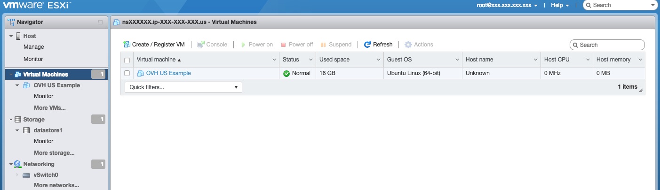Click the Create / Register VM button
Viewport: 660px width, 190px height.
click(x=153, y=45)
